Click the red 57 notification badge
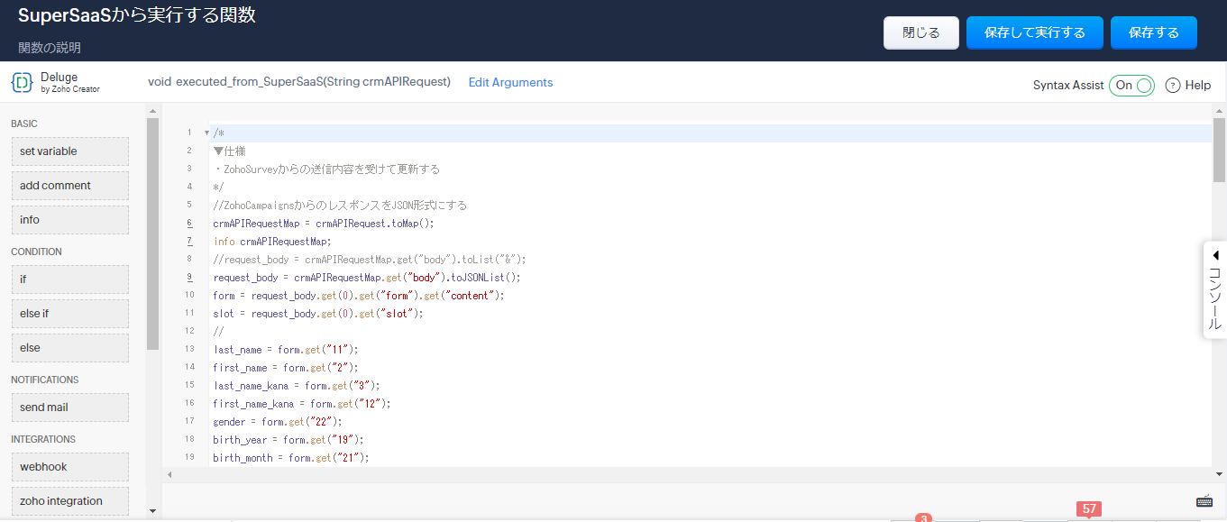 (1089, 508)
